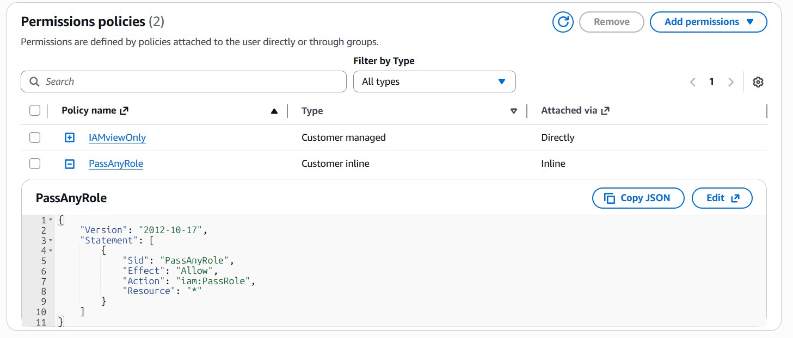Open table preferences gear icon
The width and height of the screenshot is (793, 338).
pyautogui.click(x=758, y=82)
